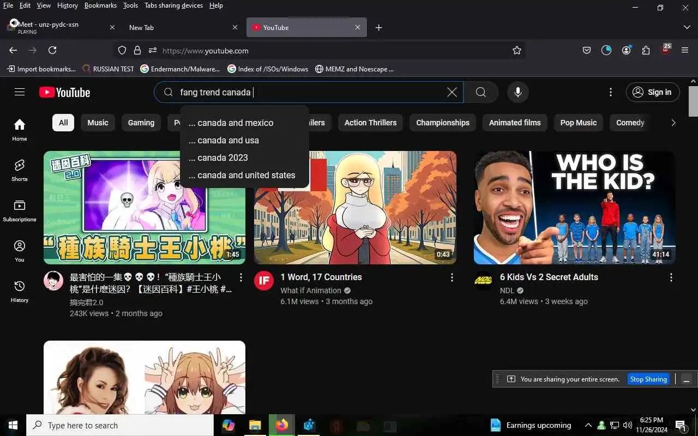The image size is (698, 436).
Task: Reload the page
Action: click(x=52, y=50)
